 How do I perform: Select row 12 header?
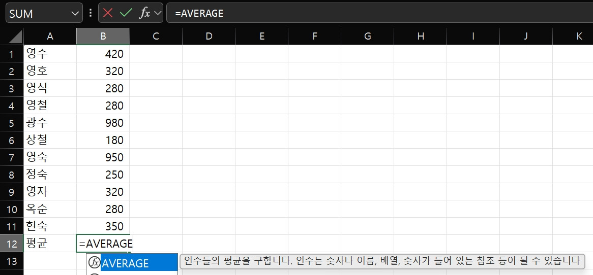(x=12, y=244)
